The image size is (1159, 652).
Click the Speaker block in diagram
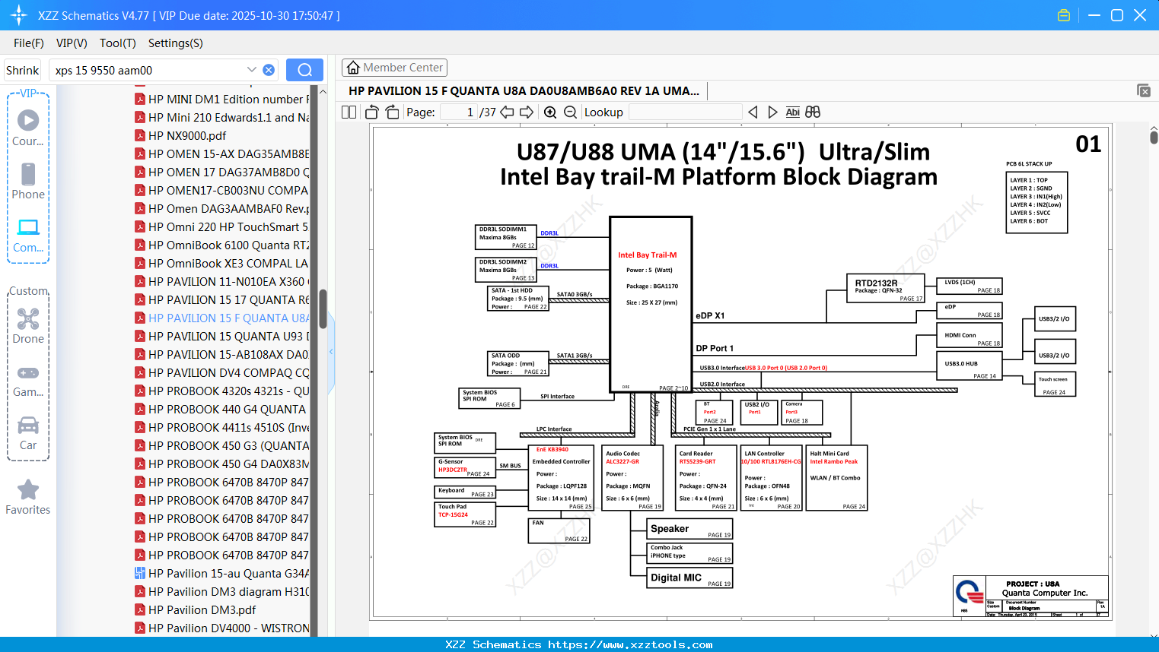coord(690,529)
